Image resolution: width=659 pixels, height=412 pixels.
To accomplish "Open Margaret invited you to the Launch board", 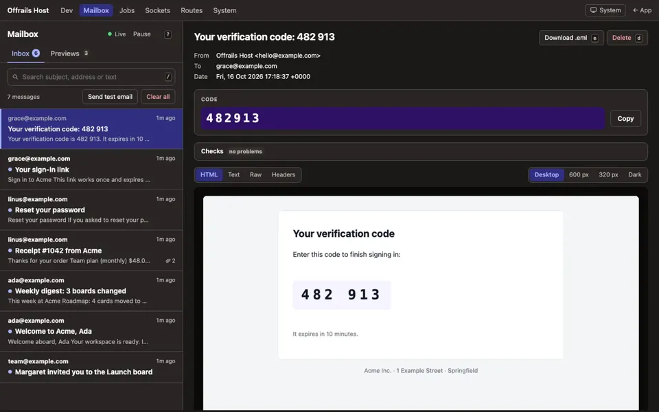I will pos(91,367).
